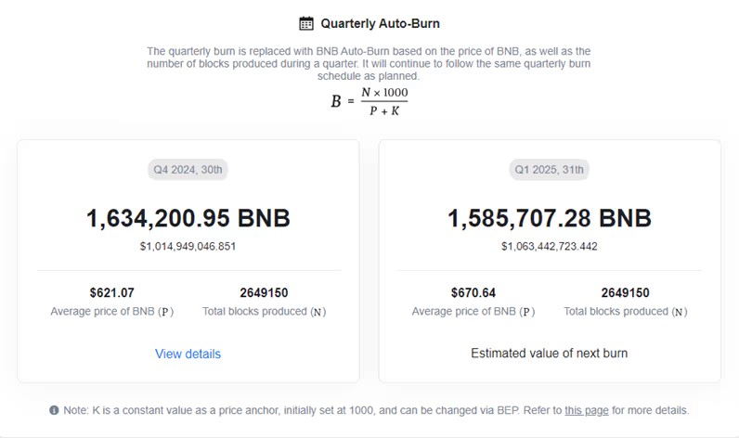The image size is (739, 438).
Task: Click the $621.07 average price
Action: pyautogui.click(x=112, y=293)
